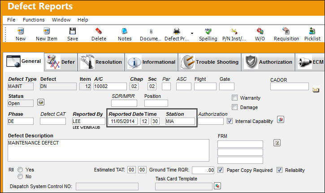Click the Flight input field

205,86
